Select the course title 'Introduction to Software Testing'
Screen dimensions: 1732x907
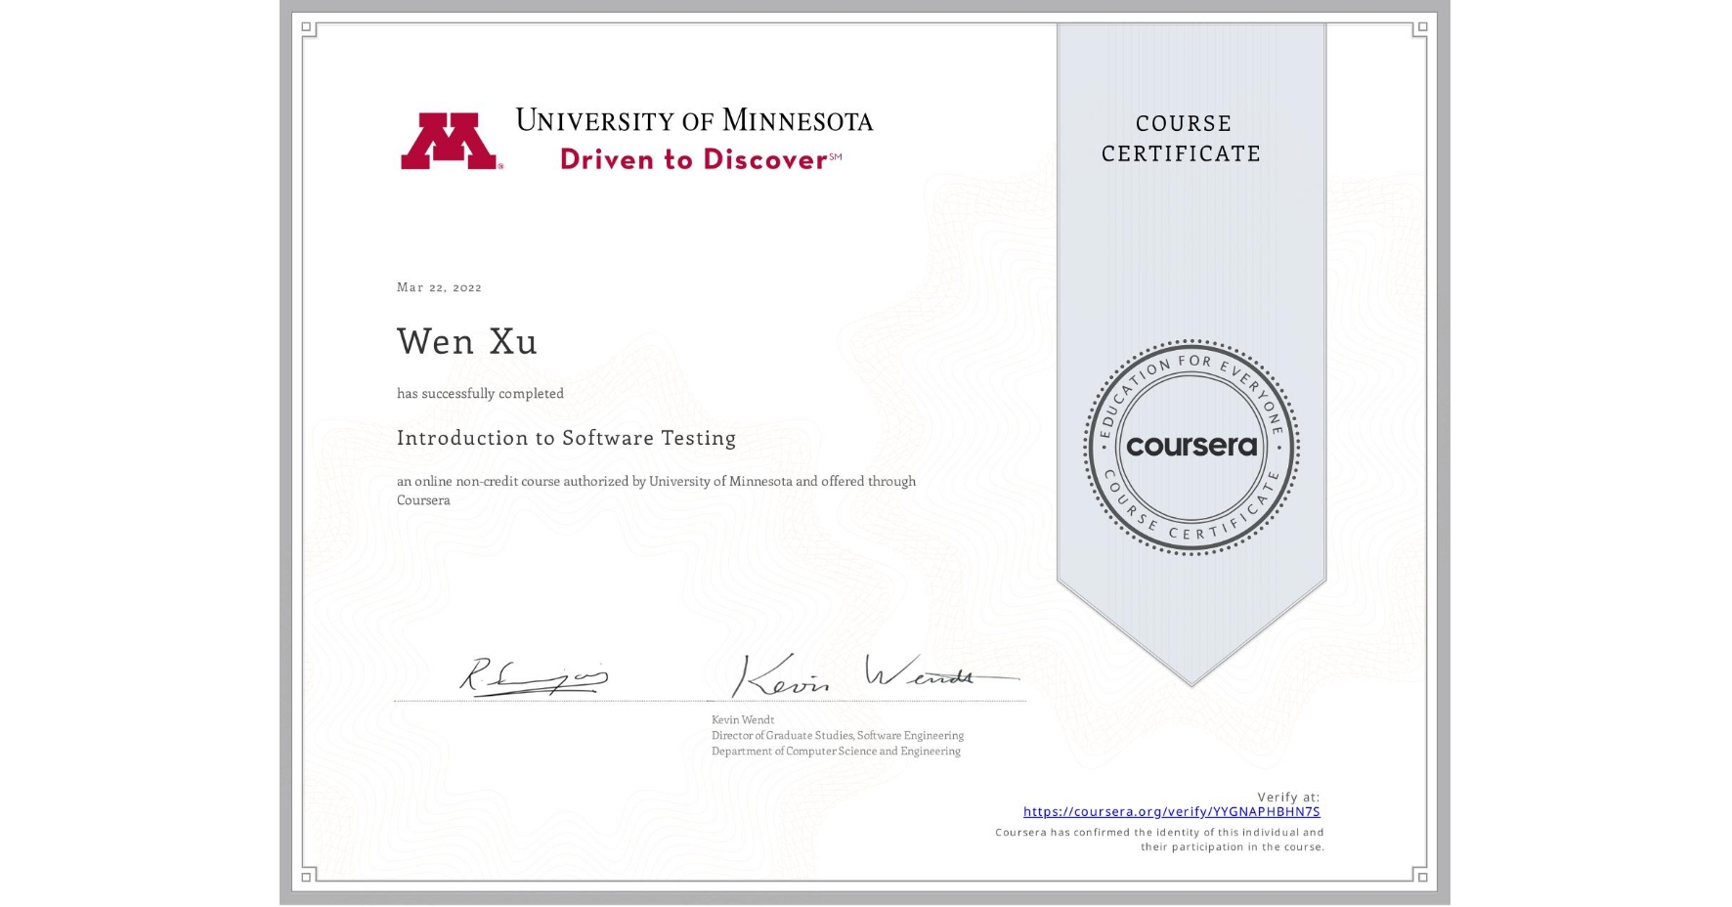click(567, 439)
